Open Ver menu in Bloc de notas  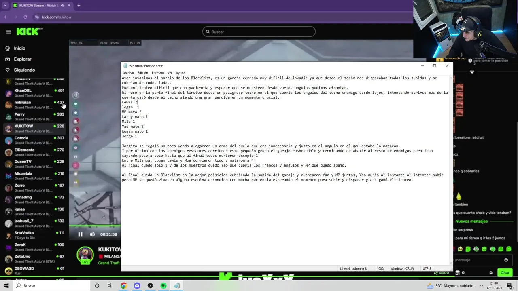coord(170,73)
